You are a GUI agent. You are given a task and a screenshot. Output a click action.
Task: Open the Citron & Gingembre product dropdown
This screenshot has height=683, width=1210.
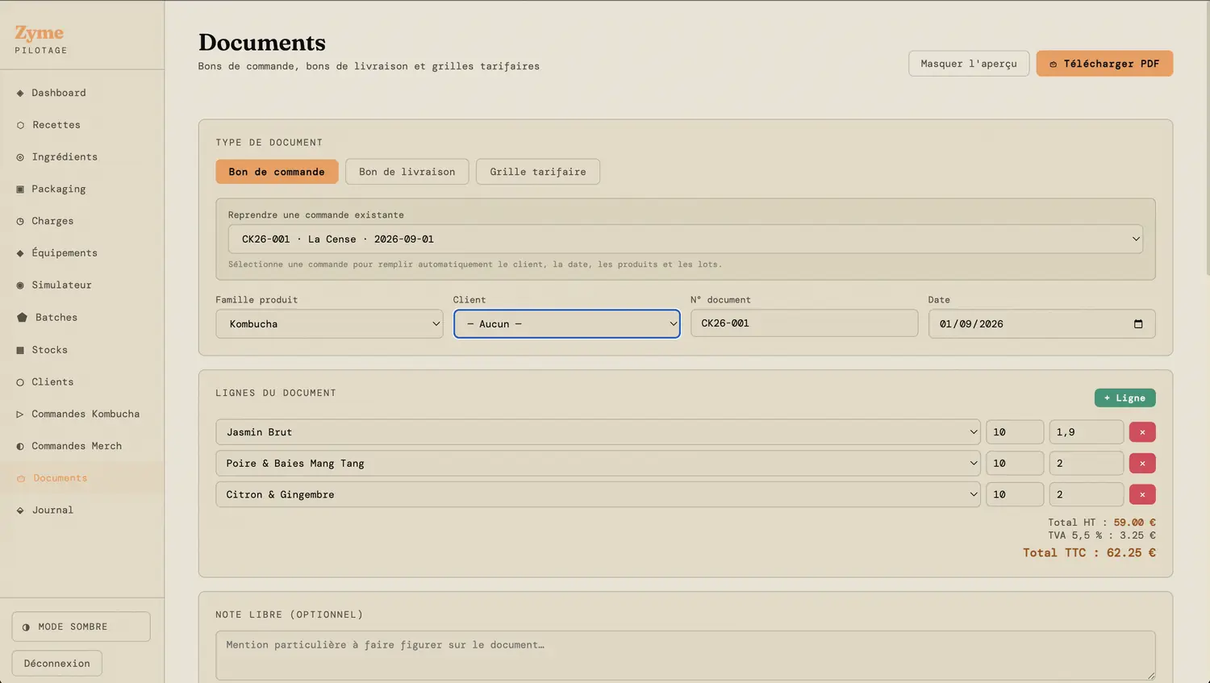[598, 494]
